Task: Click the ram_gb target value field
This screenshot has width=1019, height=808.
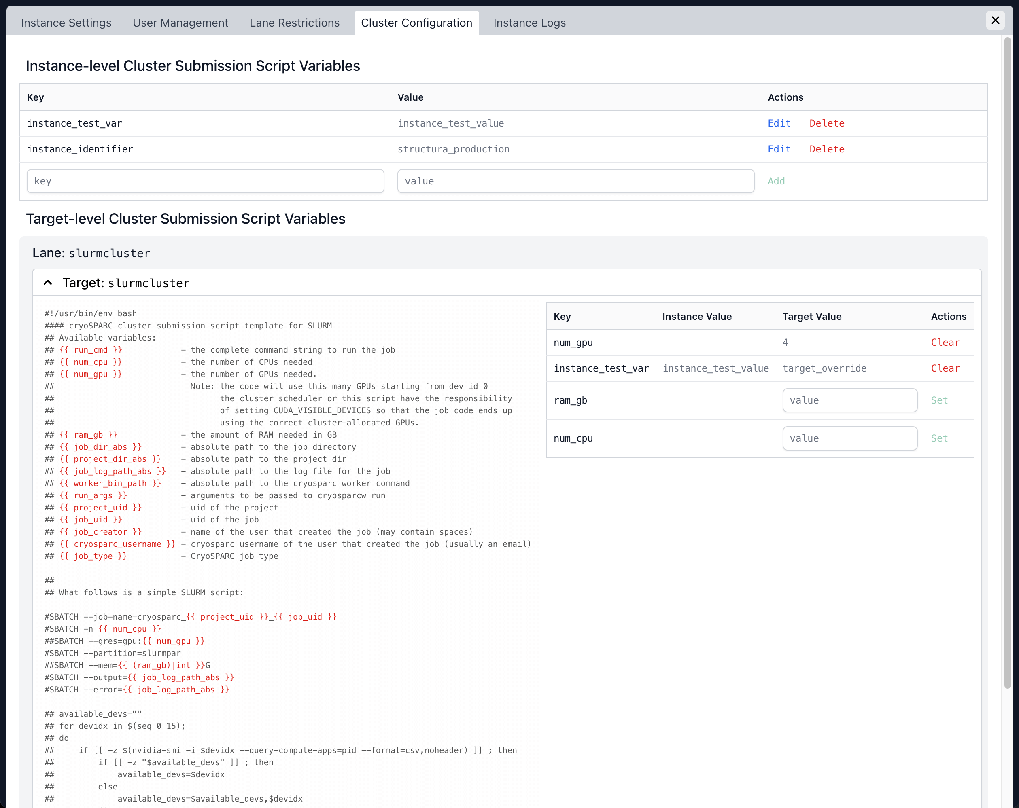Action: point(849,400)
